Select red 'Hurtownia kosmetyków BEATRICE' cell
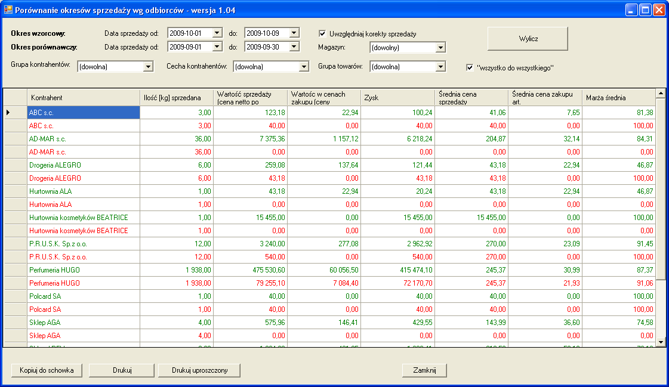This screenshot has height=387, width=669. [x=84, y=231]
